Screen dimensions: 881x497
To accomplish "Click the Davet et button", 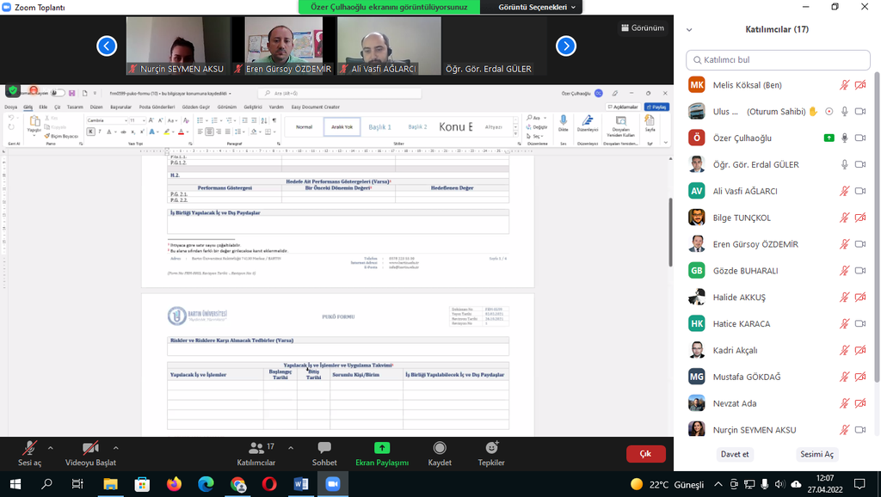I will 734,454.
